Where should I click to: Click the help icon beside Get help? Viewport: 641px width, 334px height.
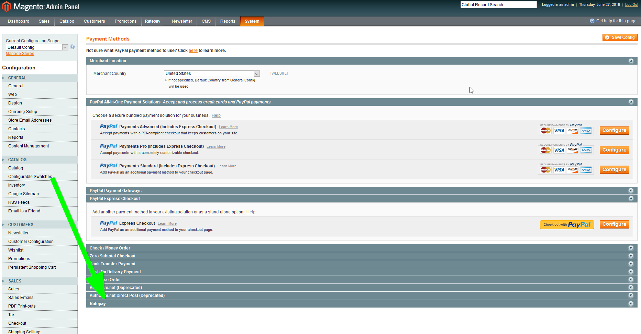(592, 21)
